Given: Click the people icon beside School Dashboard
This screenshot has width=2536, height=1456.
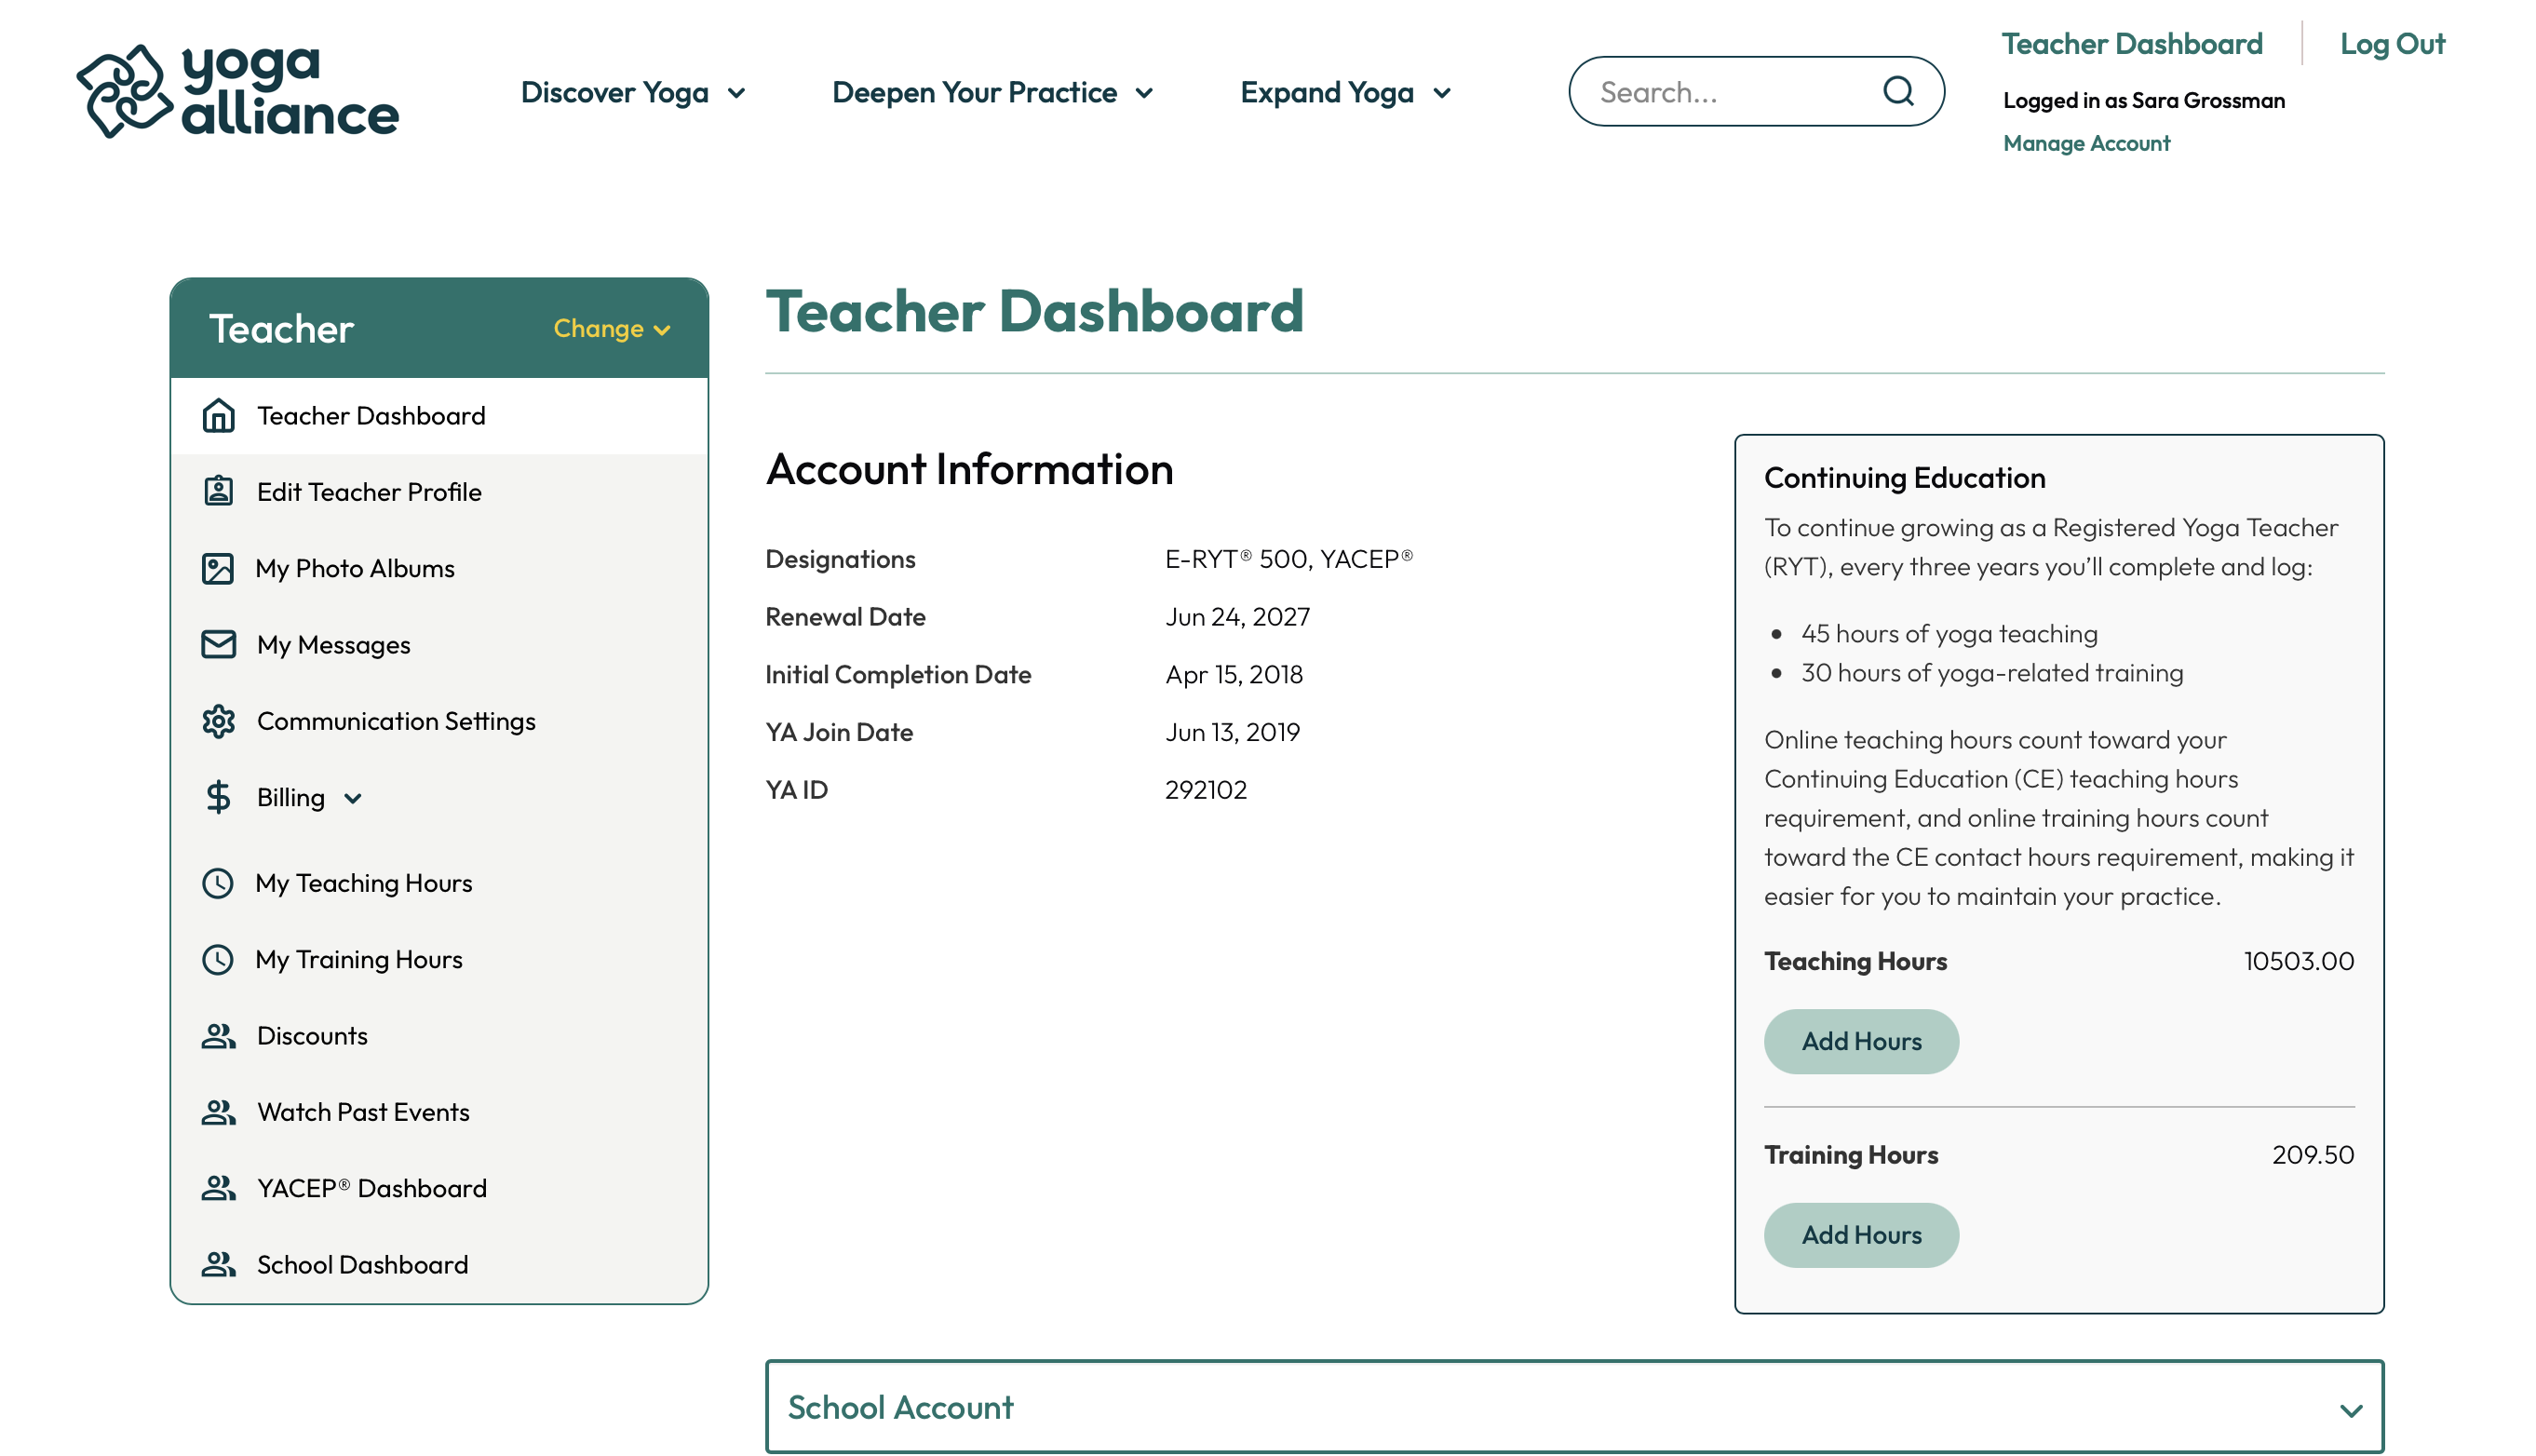Looking at the screenshot, I should (218, 1264).
